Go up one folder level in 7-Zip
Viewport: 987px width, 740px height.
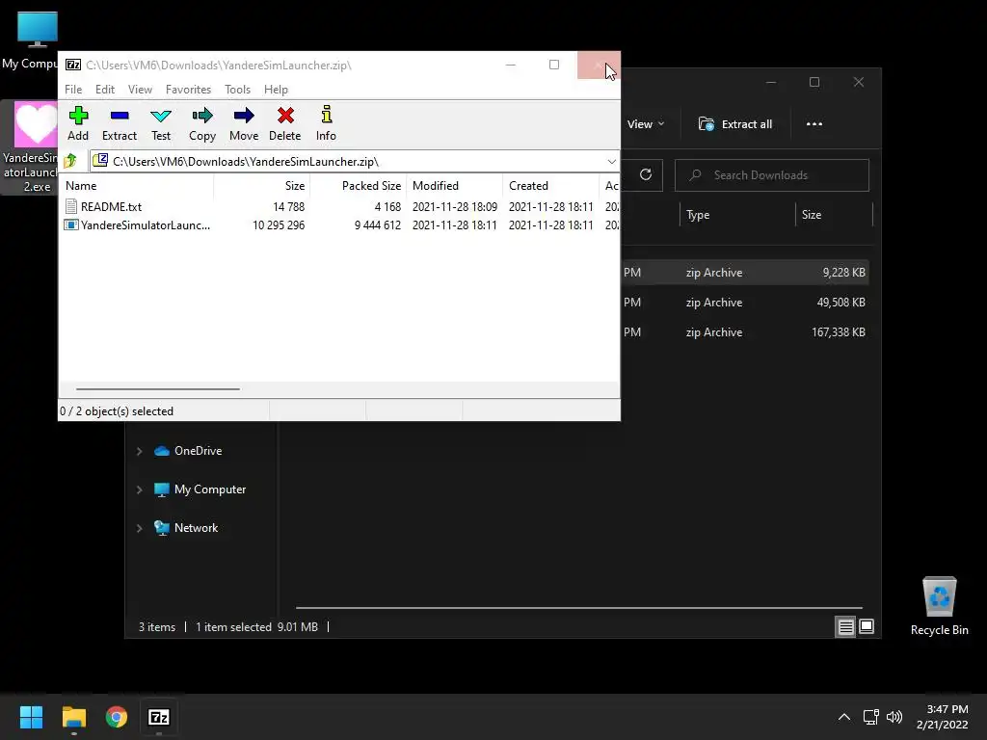(x=70, y=161)
